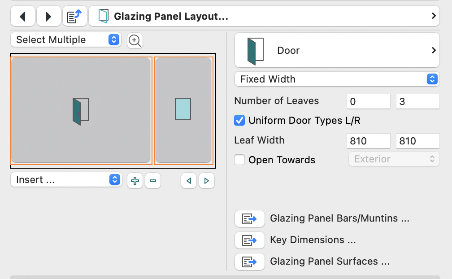Go to the previous settings page arrow
This screenshot has width=452, height=279.
[22, 17]
